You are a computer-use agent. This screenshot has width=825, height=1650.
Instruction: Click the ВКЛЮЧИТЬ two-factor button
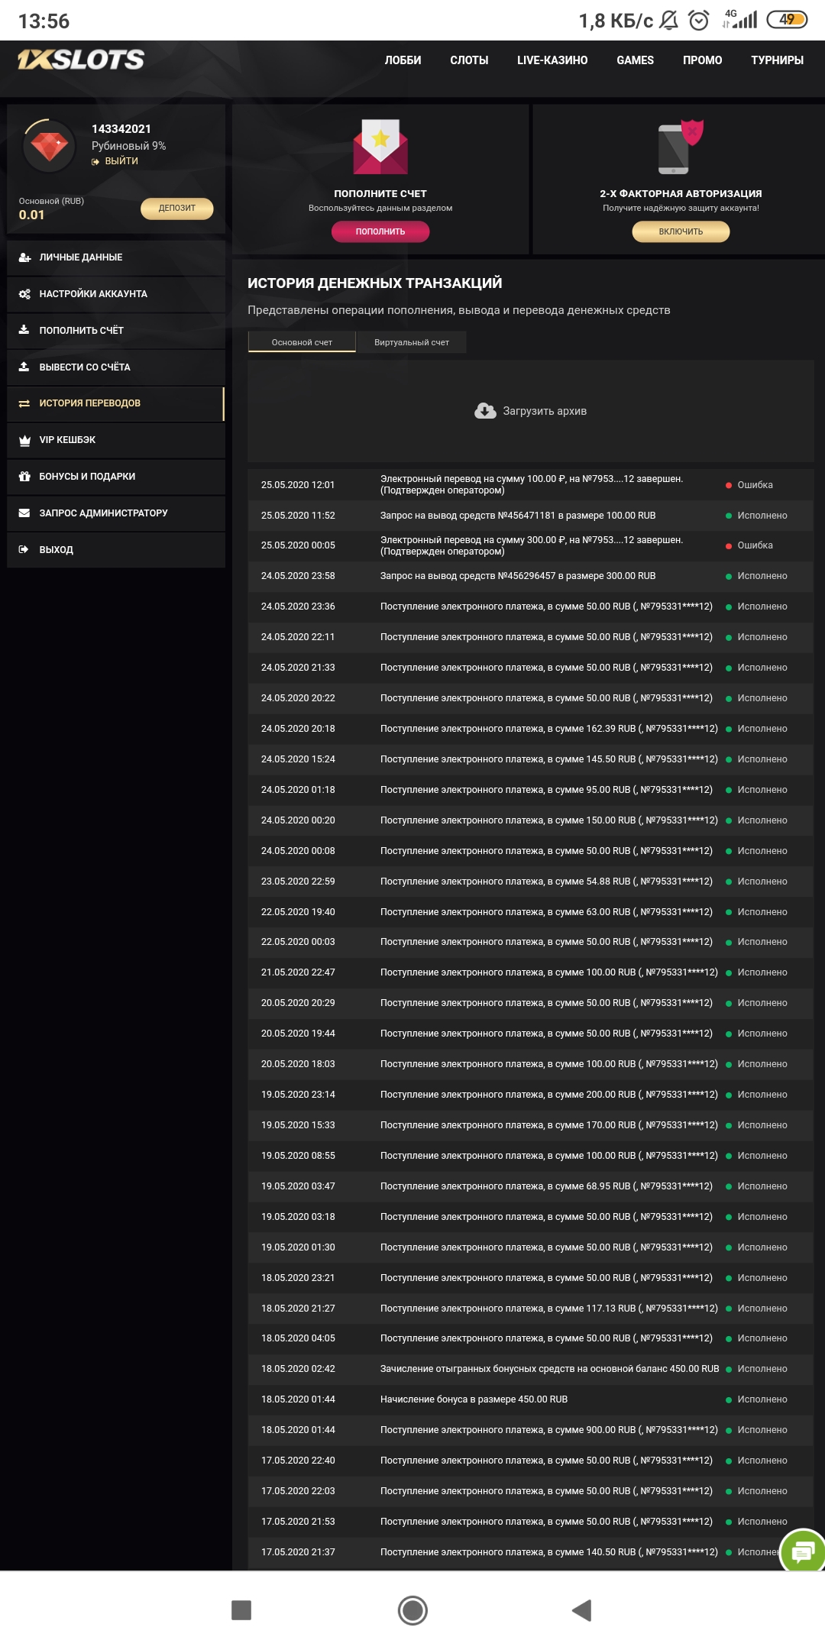681,231
